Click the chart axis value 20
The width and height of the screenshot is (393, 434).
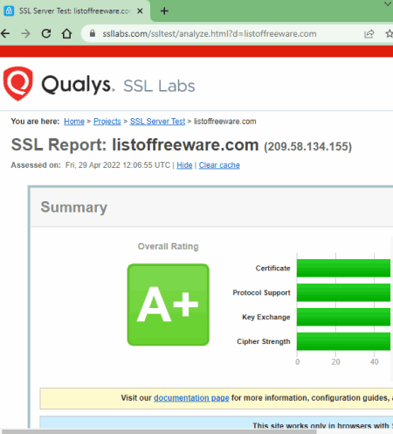(x=335, y=362)
